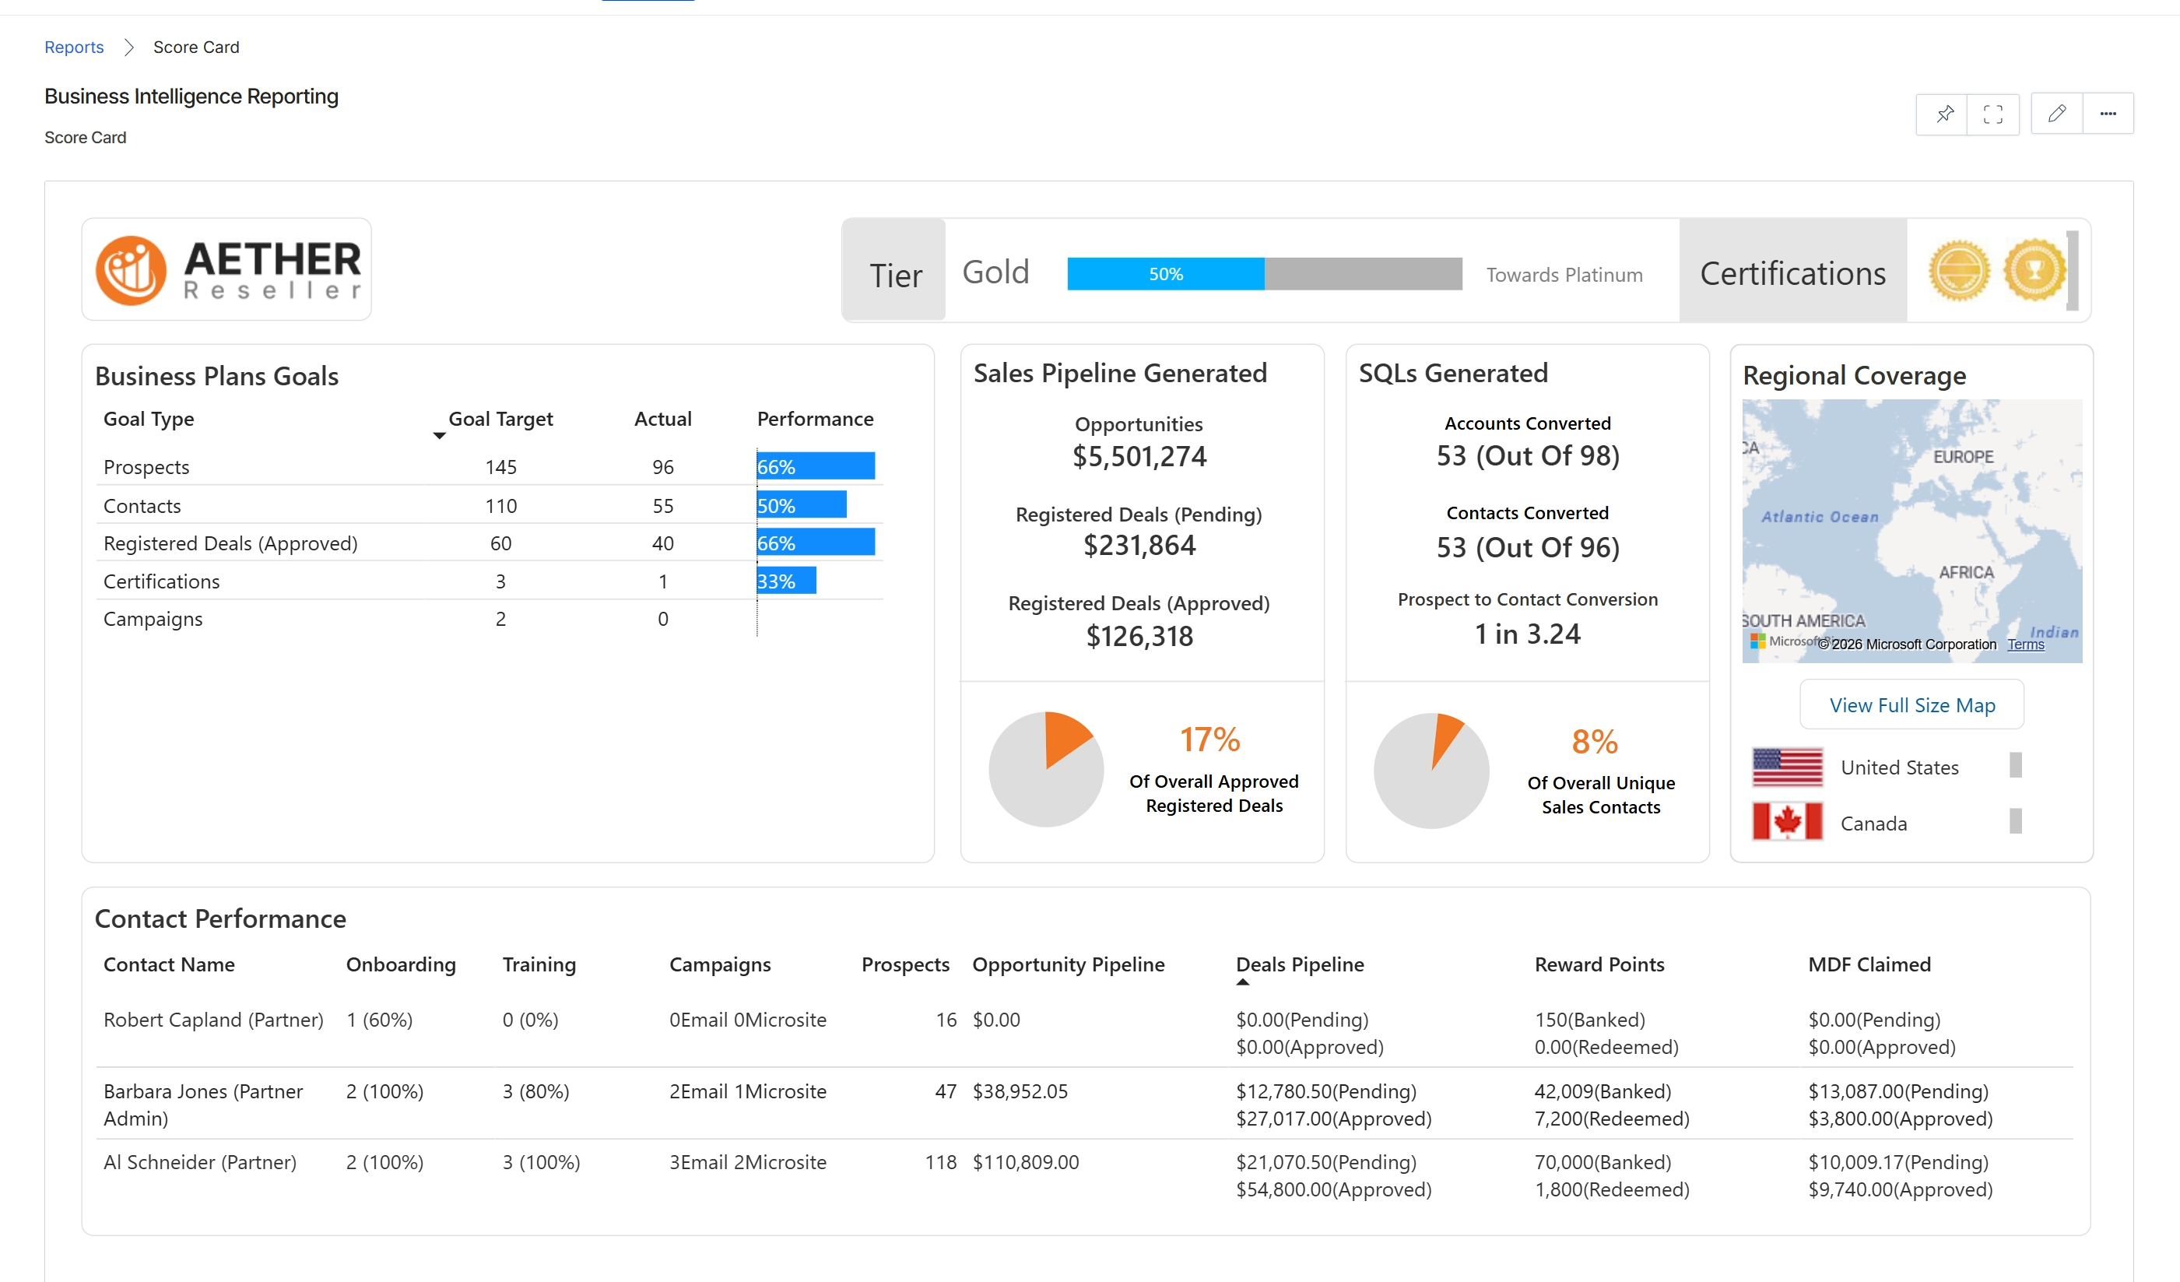Open the map Terms link
The width and height of the screenshot is (2180, 1282).
[x=2025, y=645]
